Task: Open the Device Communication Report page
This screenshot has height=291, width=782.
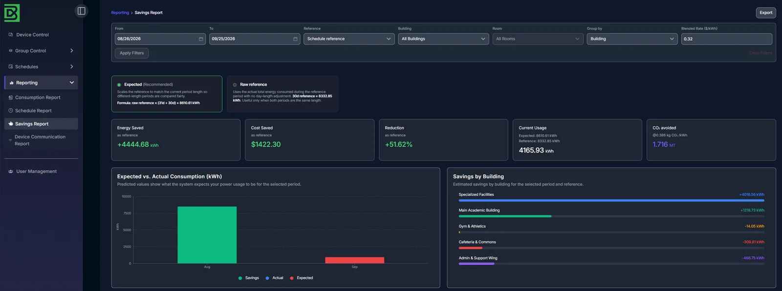Action: click(x=41, y=140)
